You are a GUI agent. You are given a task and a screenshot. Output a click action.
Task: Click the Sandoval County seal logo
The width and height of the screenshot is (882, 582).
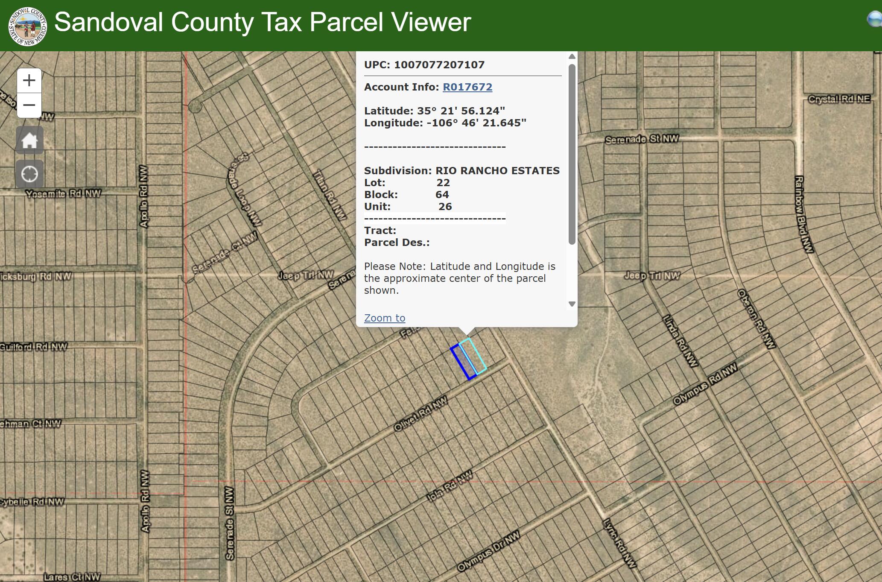27,26
